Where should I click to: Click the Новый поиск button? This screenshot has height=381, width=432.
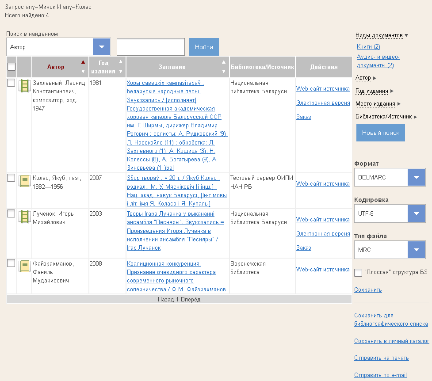[380, 133]
